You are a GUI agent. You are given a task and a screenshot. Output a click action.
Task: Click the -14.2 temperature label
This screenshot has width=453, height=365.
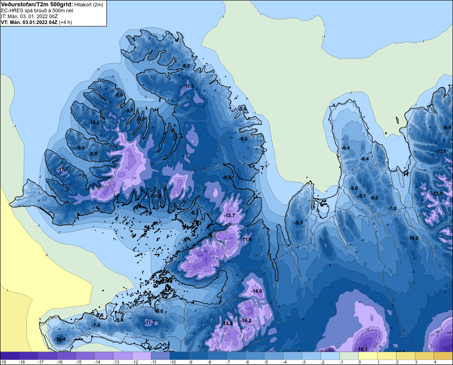pyautogui.click(x=246, y=321)
